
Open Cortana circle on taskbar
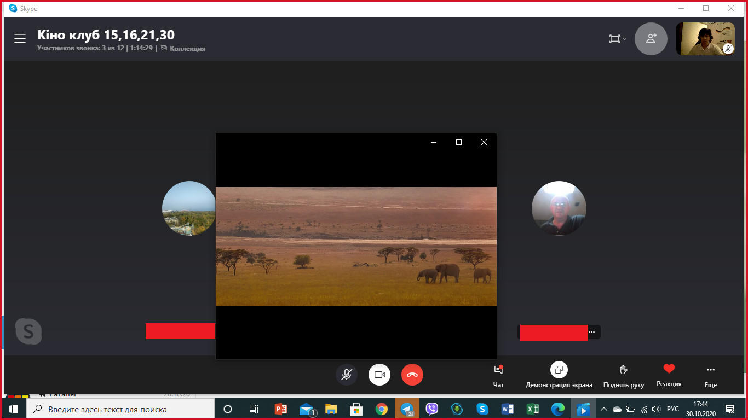(228, 409)
